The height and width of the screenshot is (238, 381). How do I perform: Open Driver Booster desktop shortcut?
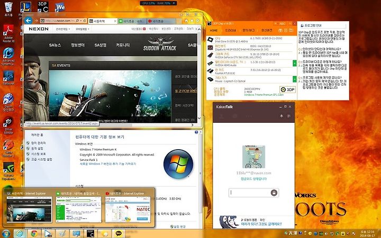pyautogui.click(x=8, y=125)
